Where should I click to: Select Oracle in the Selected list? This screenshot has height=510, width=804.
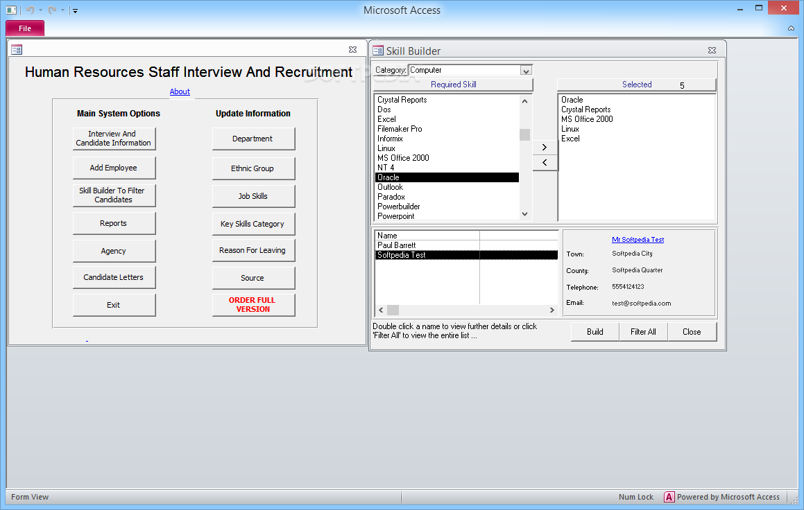point(636,100)
